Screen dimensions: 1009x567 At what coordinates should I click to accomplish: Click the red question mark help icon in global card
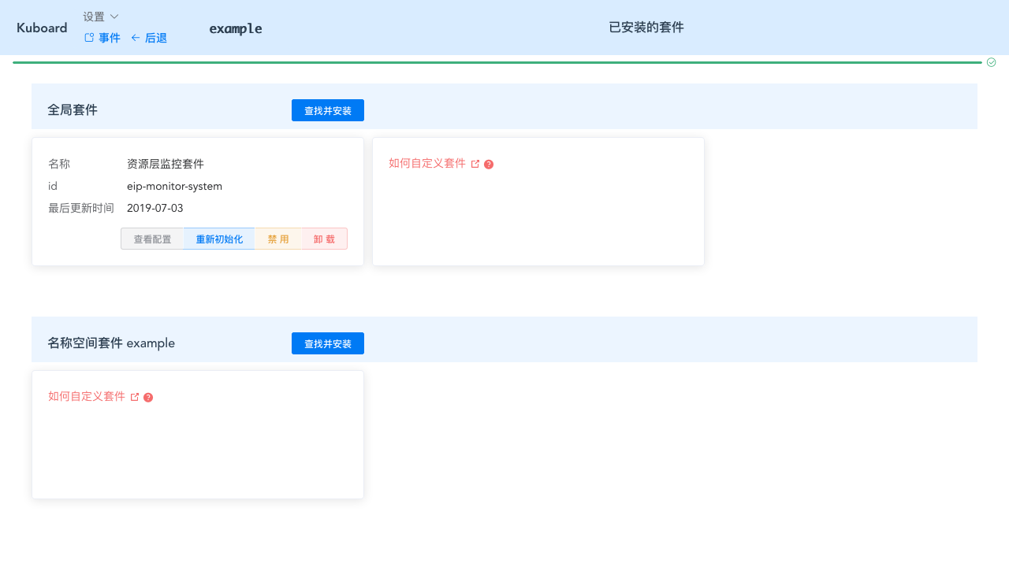click(x=489, y=165)
